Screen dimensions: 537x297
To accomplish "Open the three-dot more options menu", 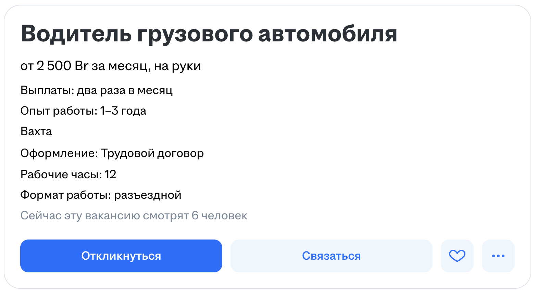I will [498, 256].
